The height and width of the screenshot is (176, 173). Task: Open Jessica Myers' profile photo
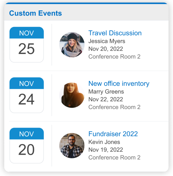pyautogui.click(x=72, y=45)
